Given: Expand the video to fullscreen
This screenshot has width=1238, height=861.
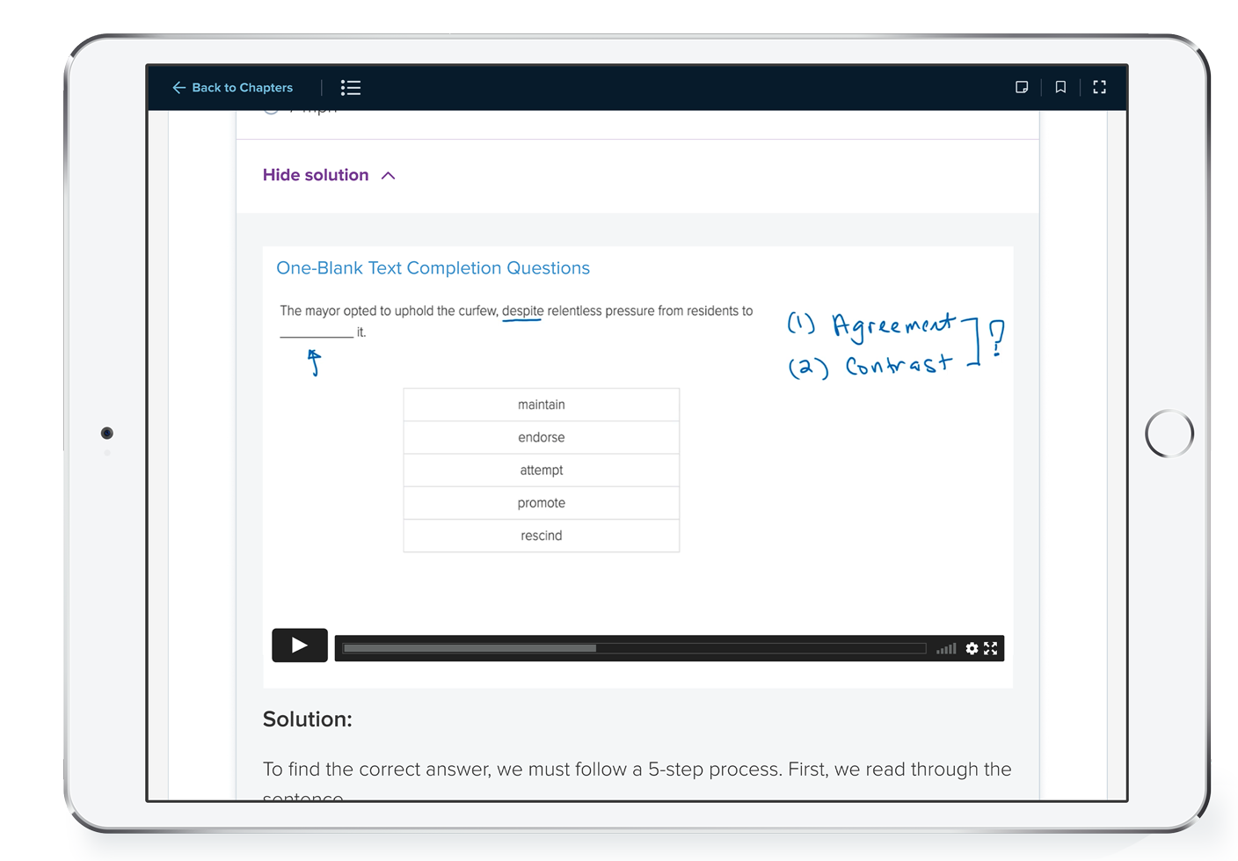Looking at the screenshot, I should point(991,648).
